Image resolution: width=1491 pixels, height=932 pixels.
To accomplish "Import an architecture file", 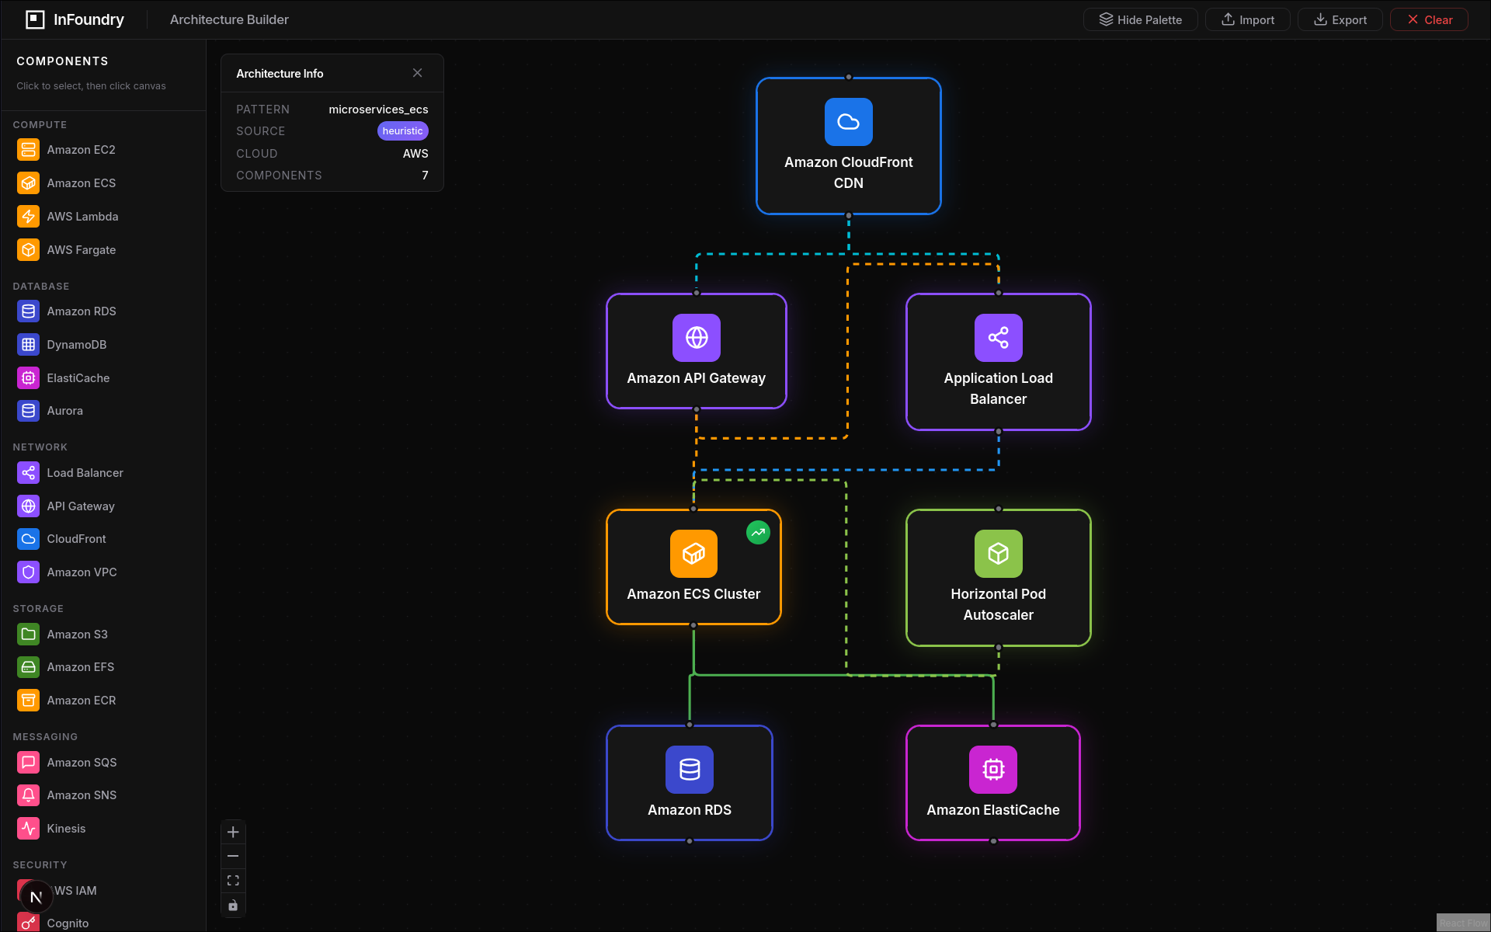I will 1247,19.
